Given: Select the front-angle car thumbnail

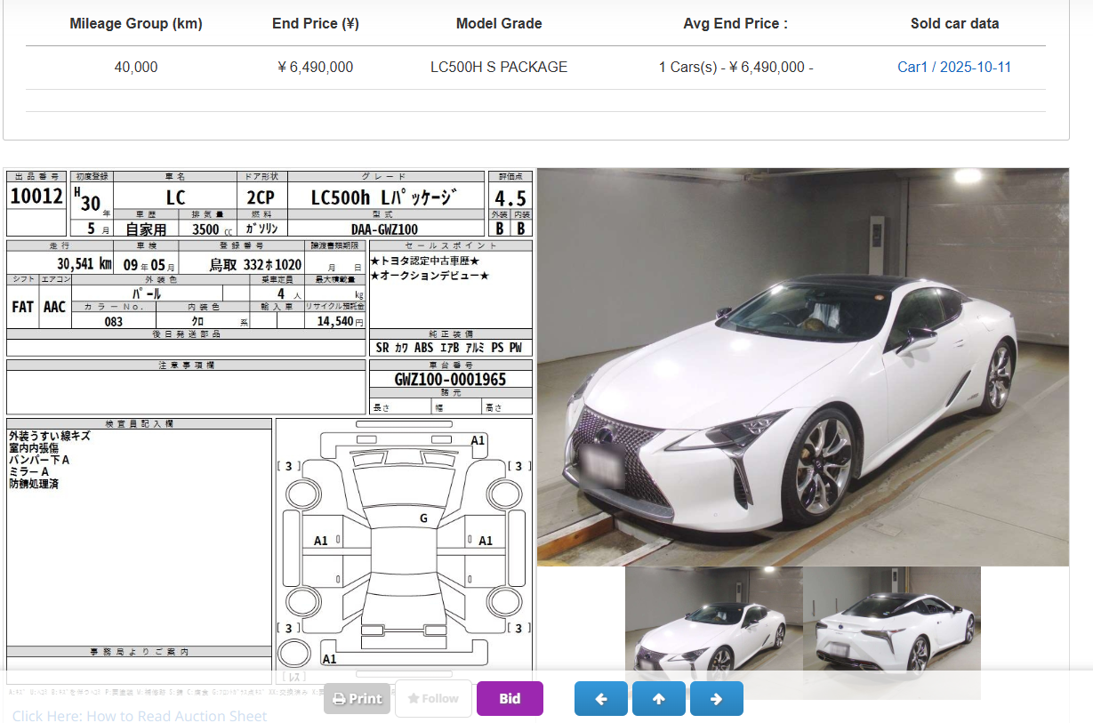Looking at the screenshot, I should 713,632.
